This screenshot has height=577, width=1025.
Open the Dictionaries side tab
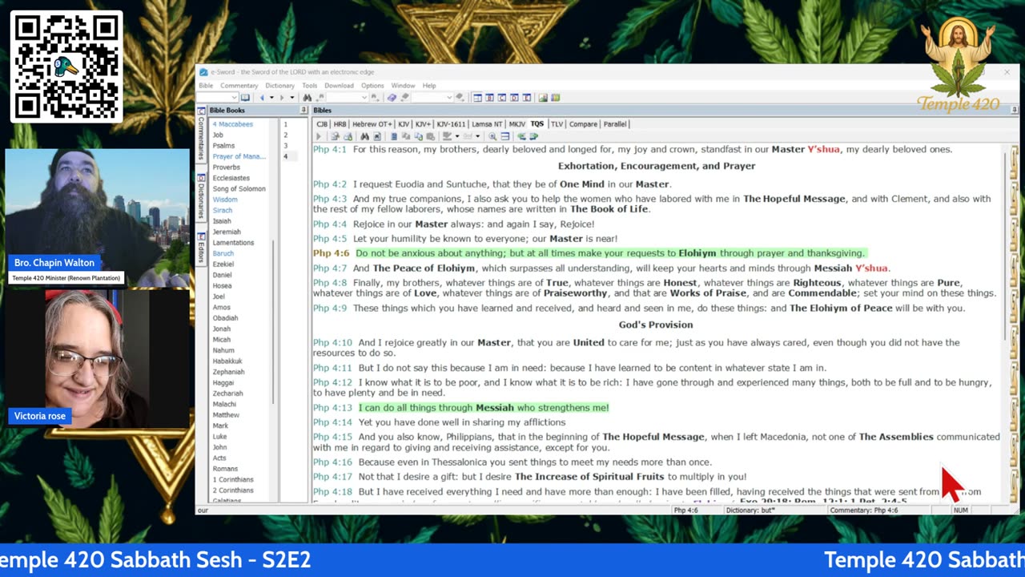coord(201,198)
